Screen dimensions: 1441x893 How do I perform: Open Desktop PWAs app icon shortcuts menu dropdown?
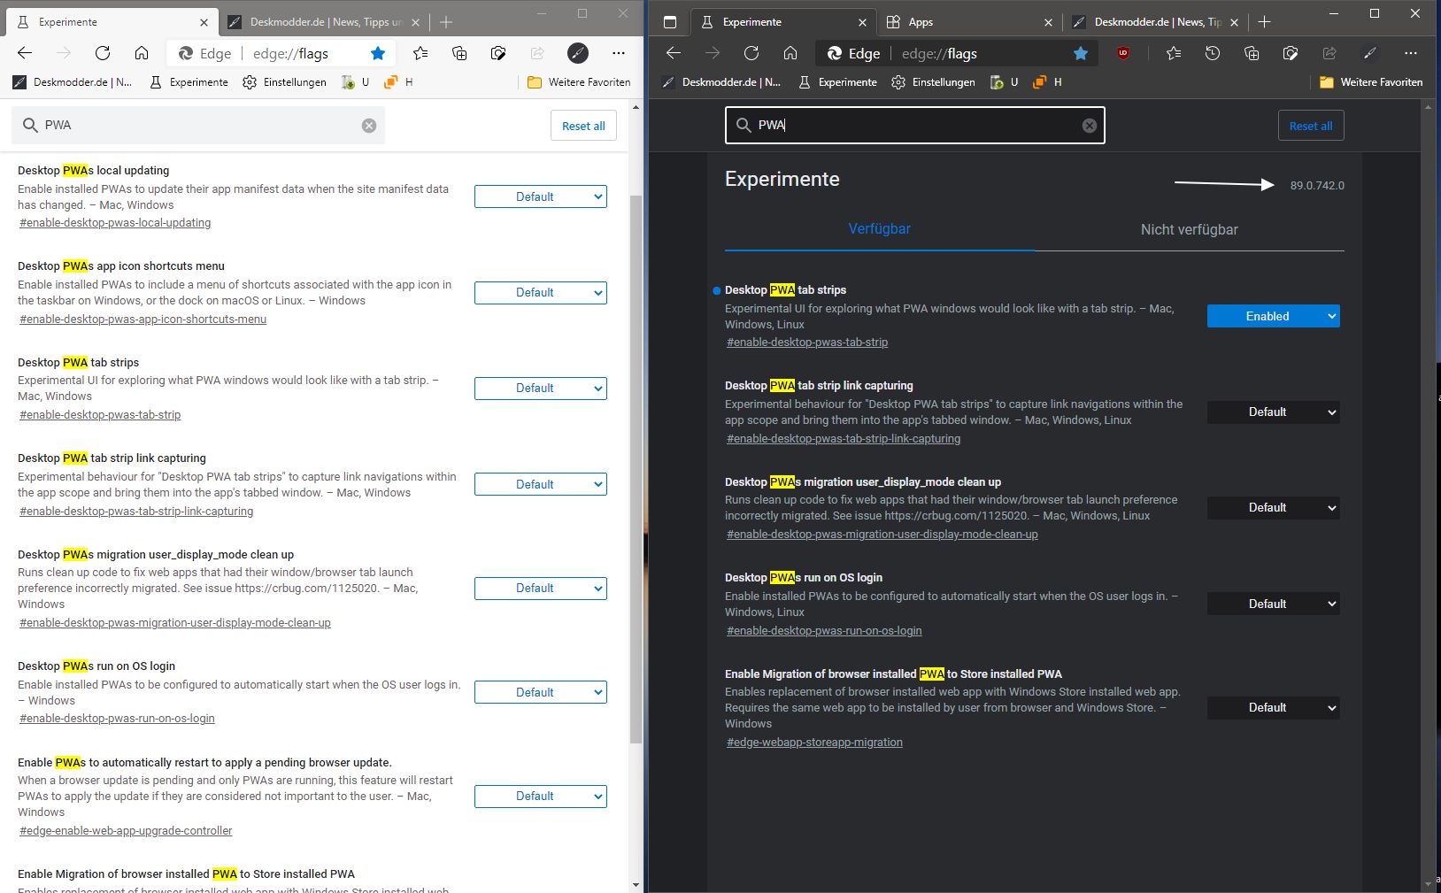tap(541, 292)
